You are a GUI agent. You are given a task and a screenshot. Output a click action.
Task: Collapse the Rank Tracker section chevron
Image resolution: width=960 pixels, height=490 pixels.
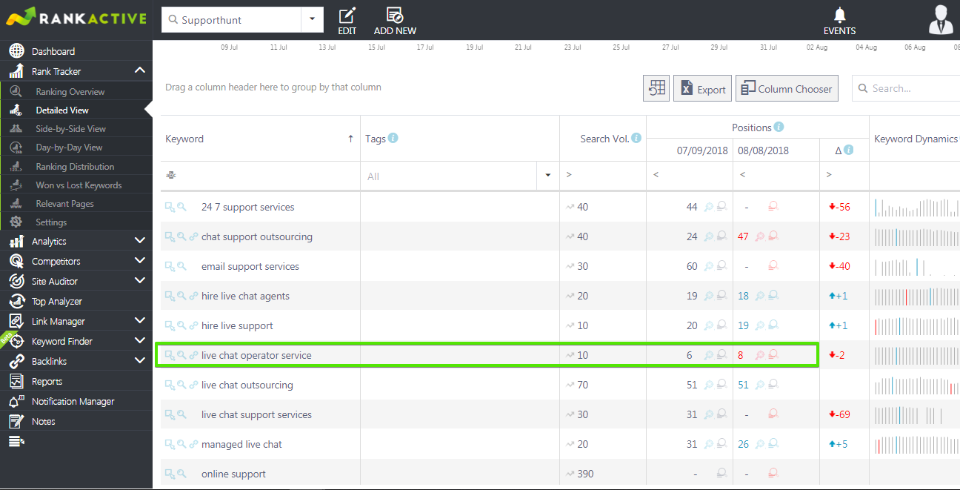point(140,71)
